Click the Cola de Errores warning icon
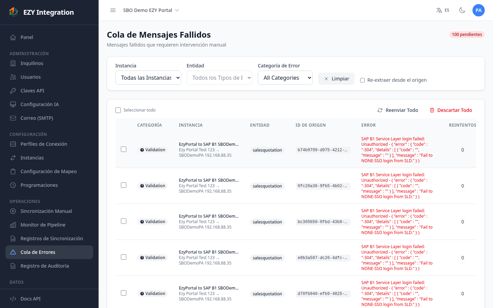This screenshot has height=308, width=493. pos(13,252)
